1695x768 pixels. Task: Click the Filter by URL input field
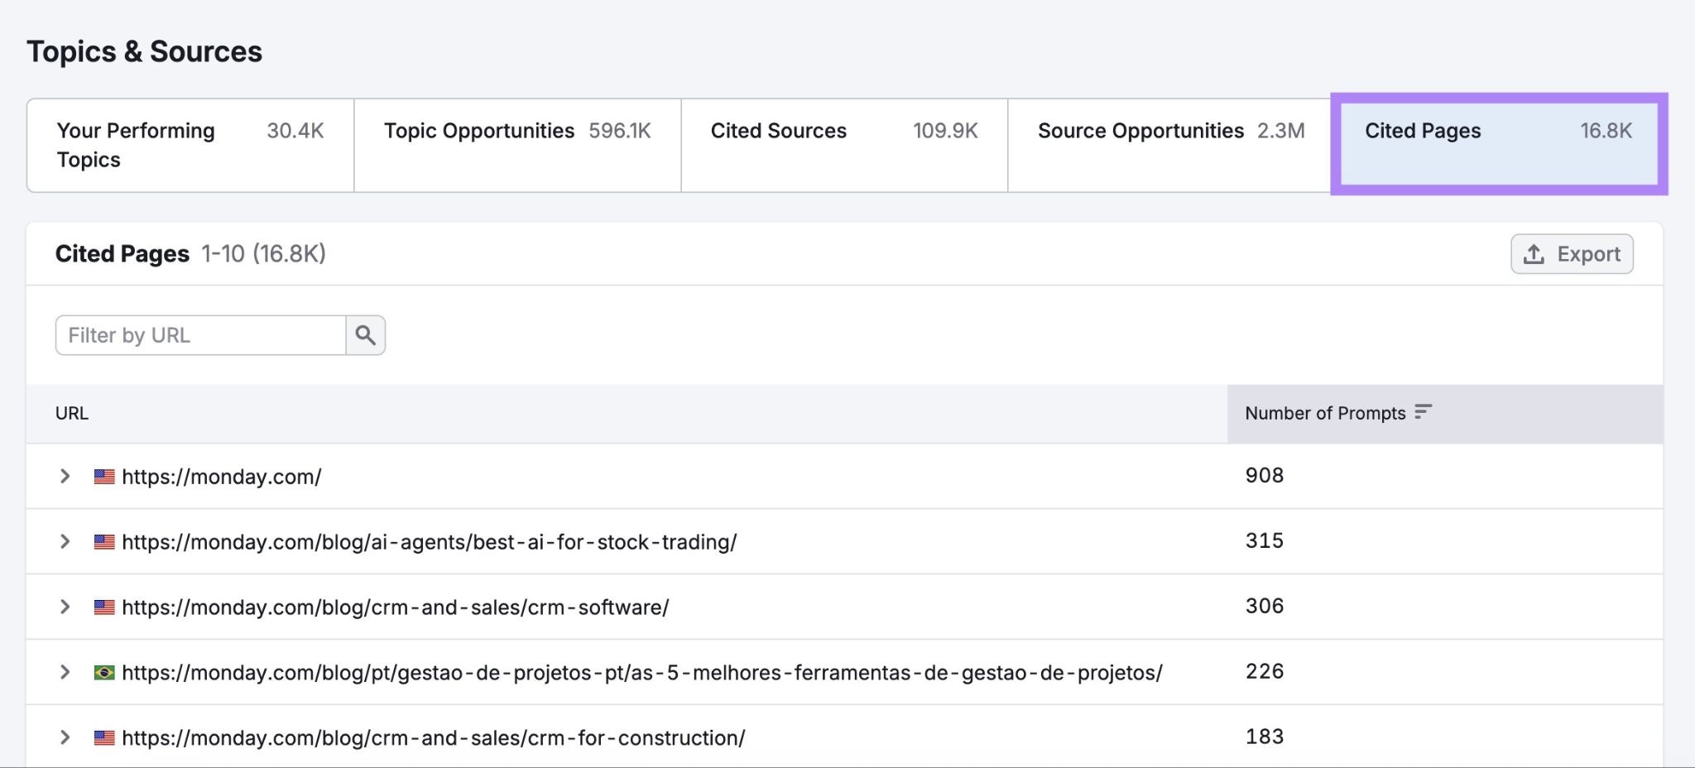(x=199, y=335)
